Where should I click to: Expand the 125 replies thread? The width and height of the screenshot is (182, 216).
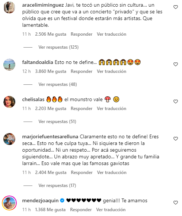[58, 47]
